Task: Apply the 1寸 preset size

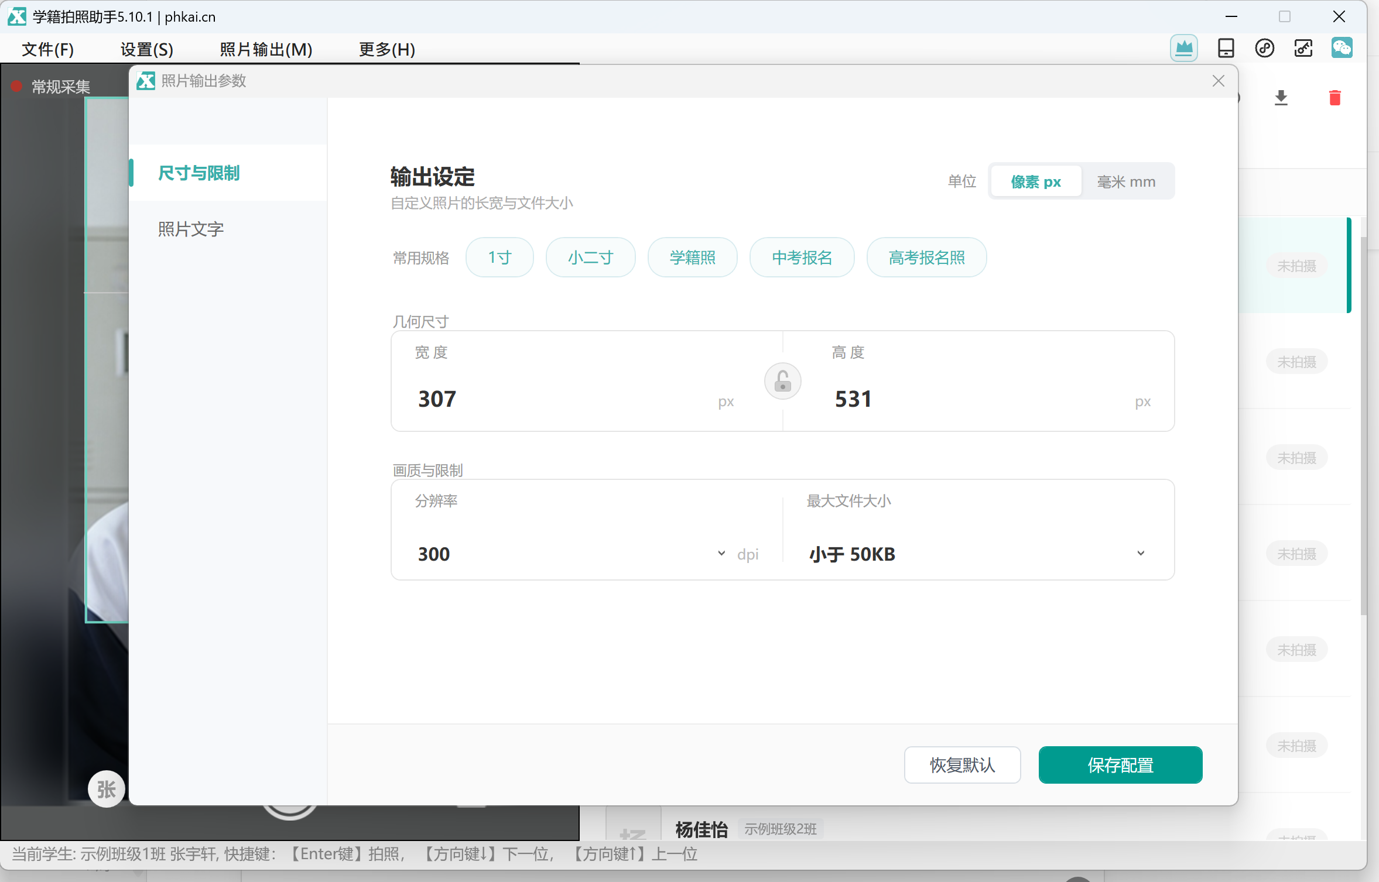Action: coord(499,258)
